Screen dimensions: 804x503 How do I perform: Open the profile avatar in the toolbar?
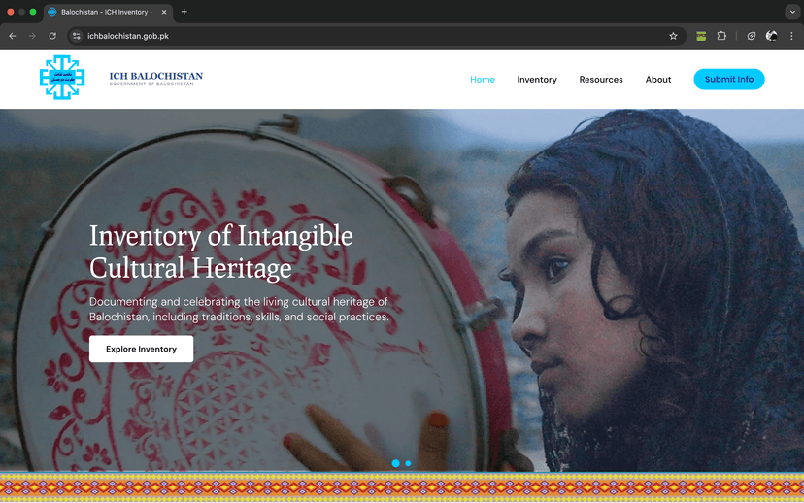coord(771,36)
